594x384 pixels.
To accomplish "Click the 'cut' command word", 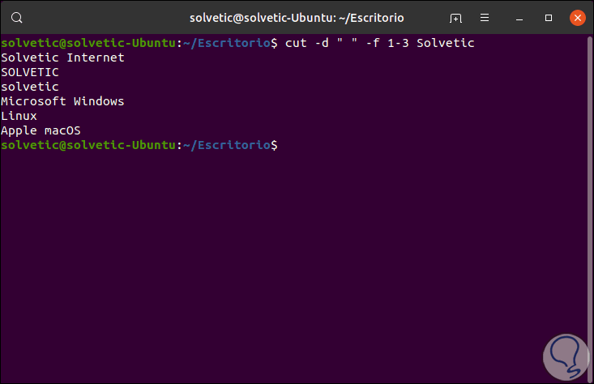I will tap(295, 43).
